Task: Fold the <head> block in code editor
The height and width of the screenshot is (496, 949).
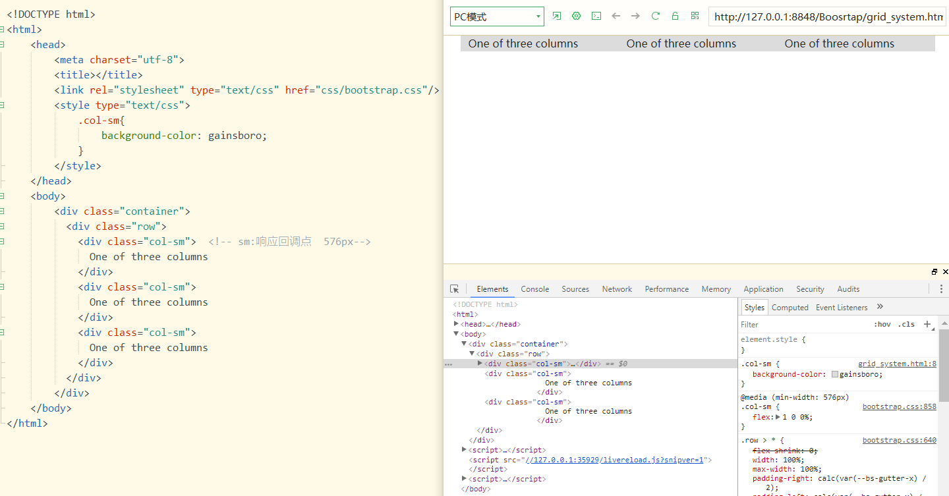Action: coord(2,45)
